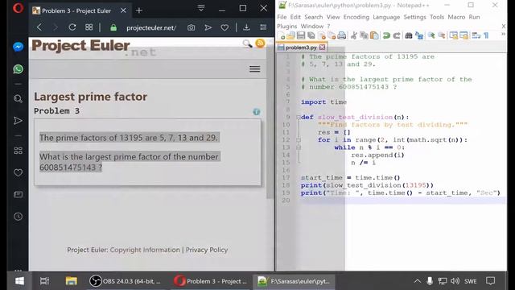This screenshot has height=290, width=515.
Task: Click the Save icon in Notepad++ toolbar
Action: pyautogui.click(x=300, y=35)
